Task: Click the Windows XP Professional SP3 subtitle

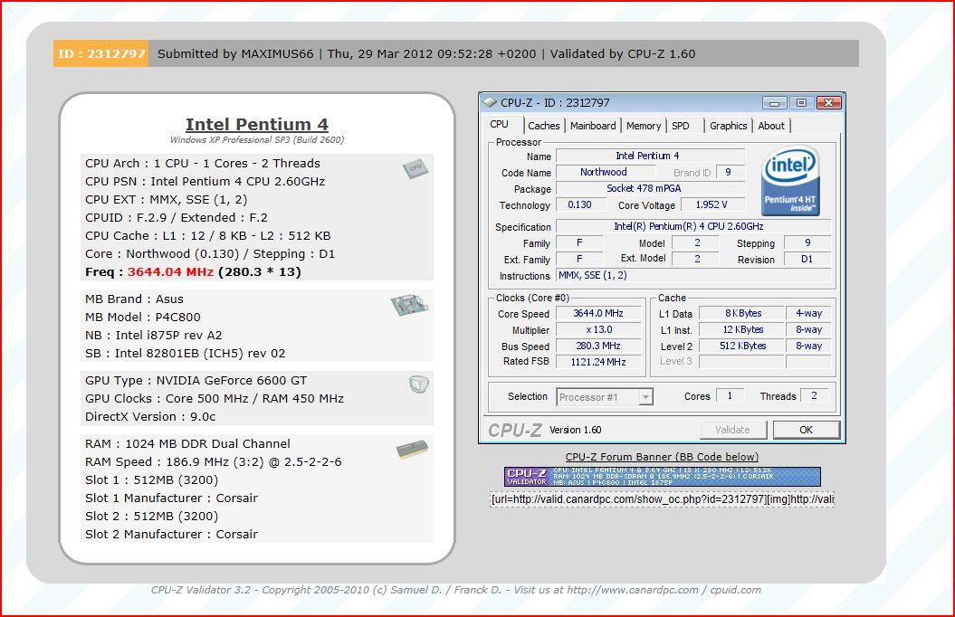Action: (257, 140)
